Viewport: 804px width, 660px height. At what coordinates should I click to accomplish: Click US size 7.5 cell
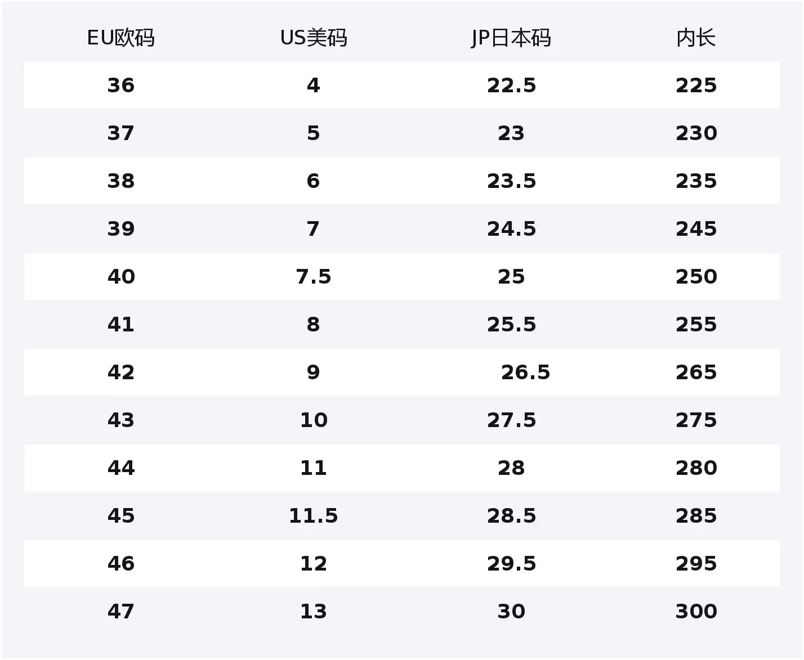point(314,277)
